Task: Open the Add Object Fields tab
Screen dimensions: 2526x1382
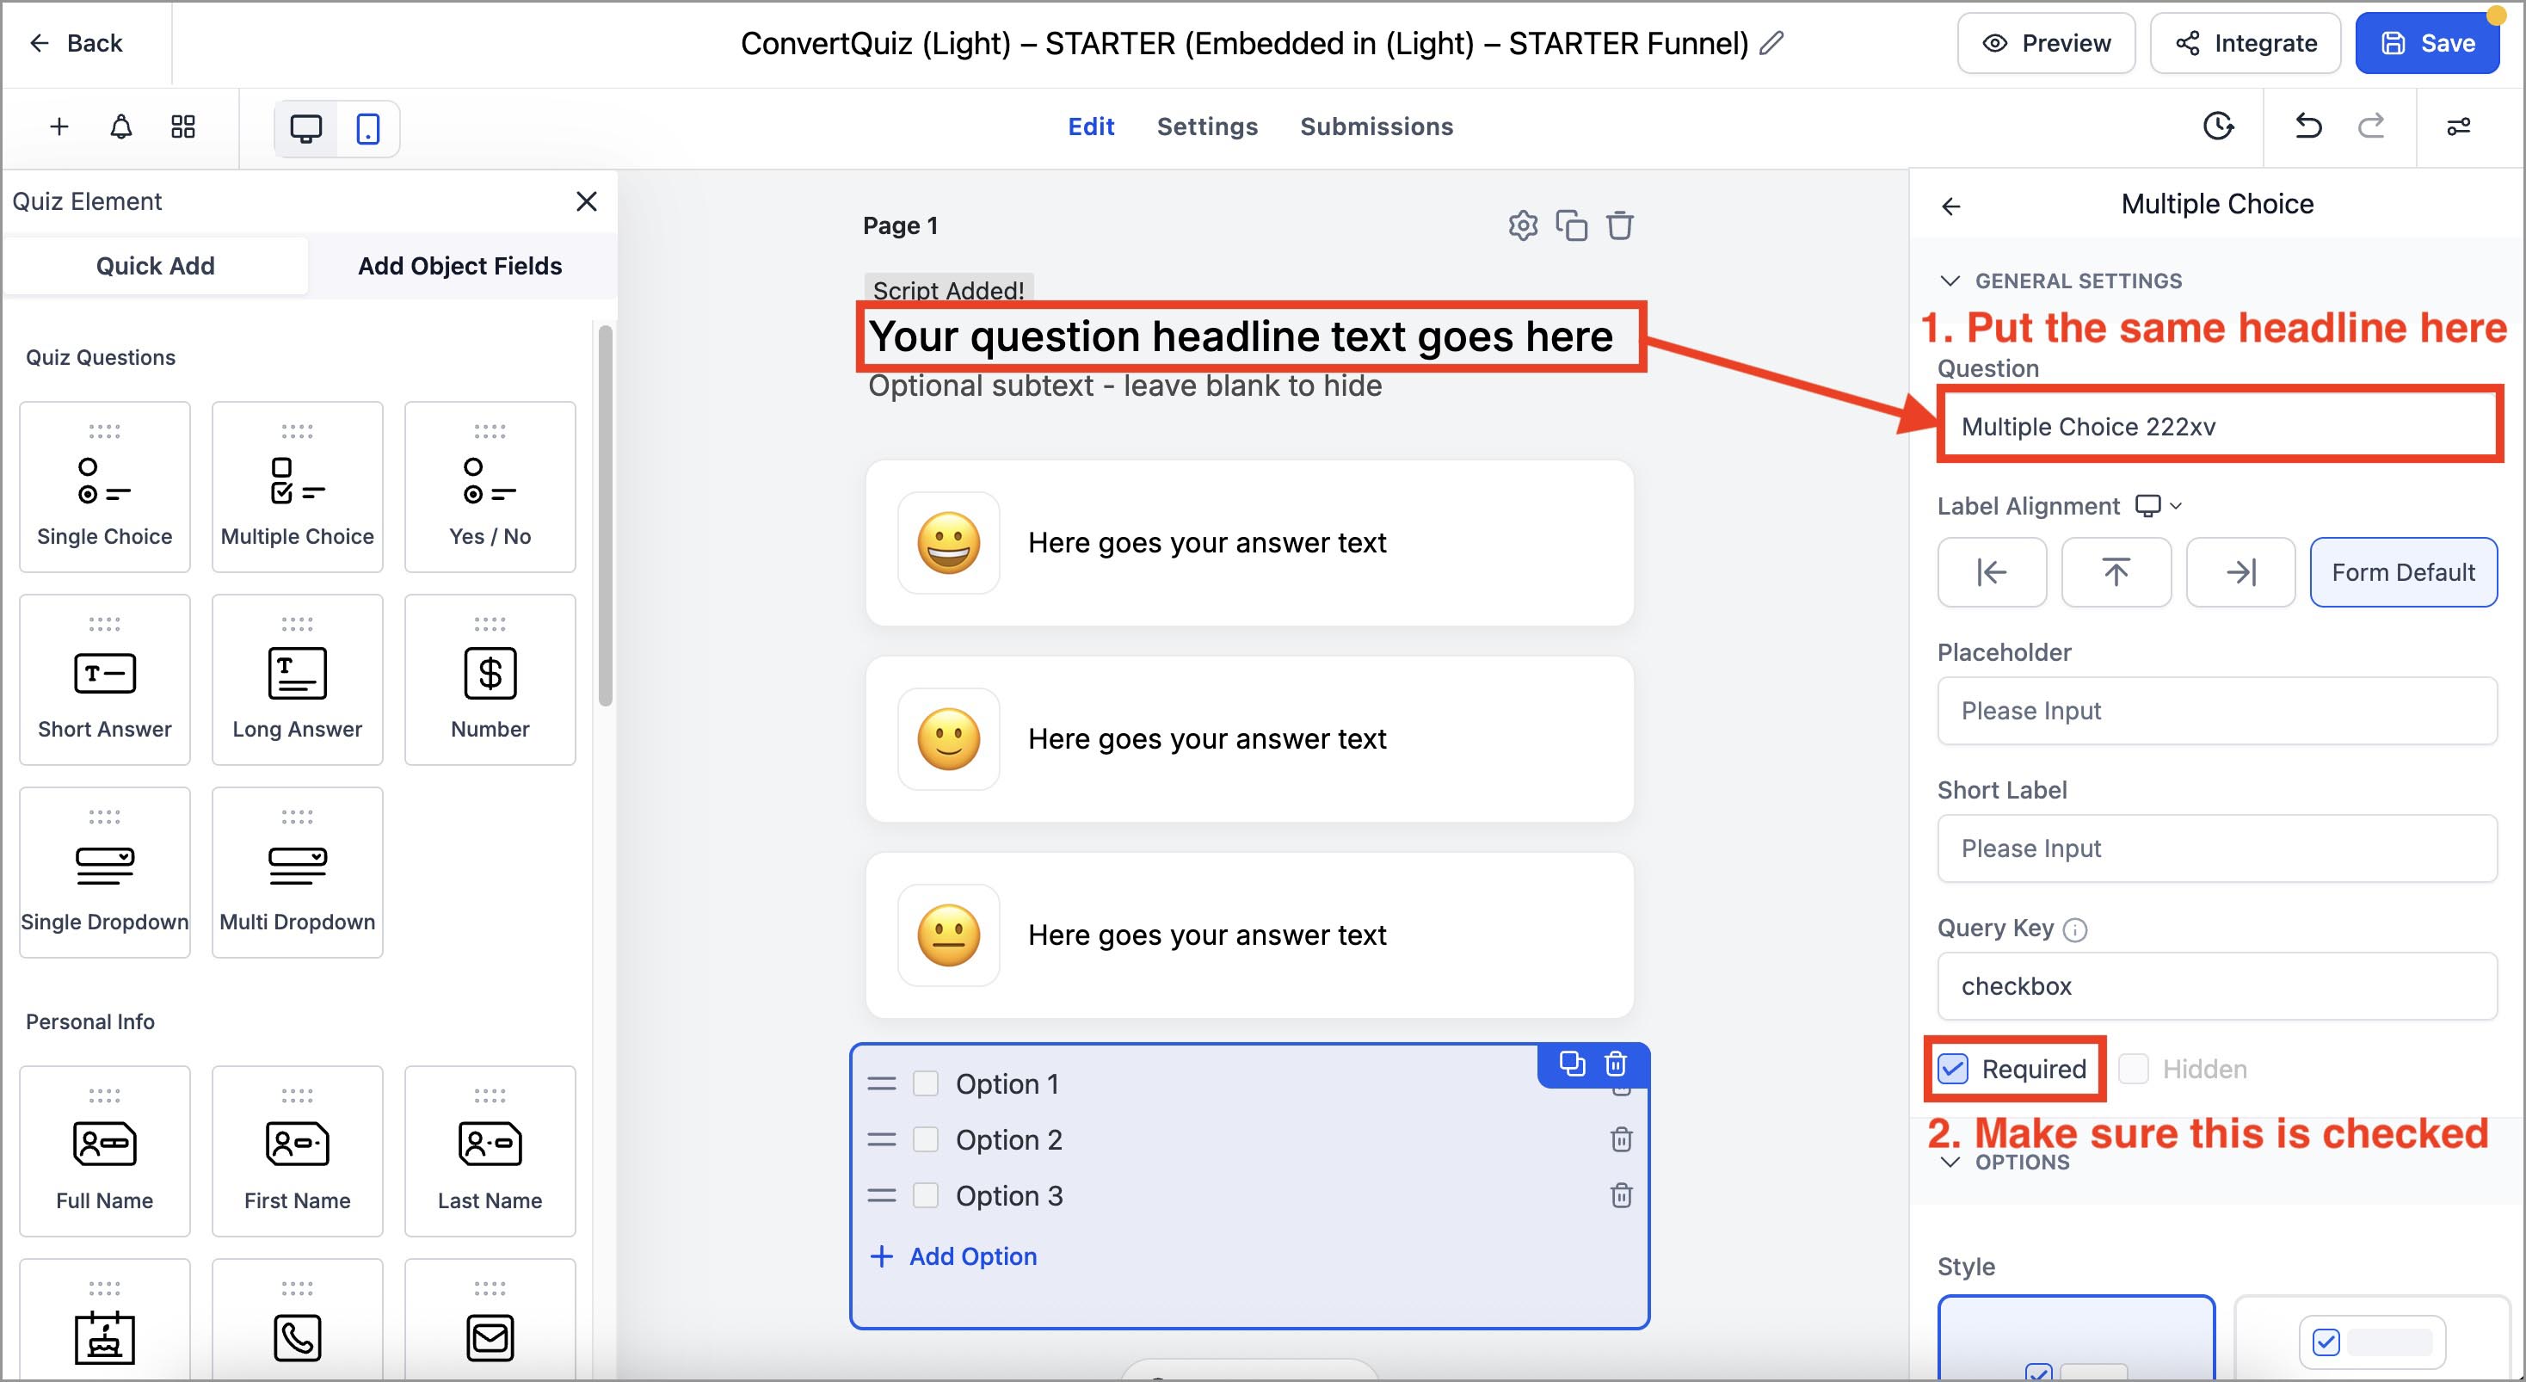Action: 460,266
